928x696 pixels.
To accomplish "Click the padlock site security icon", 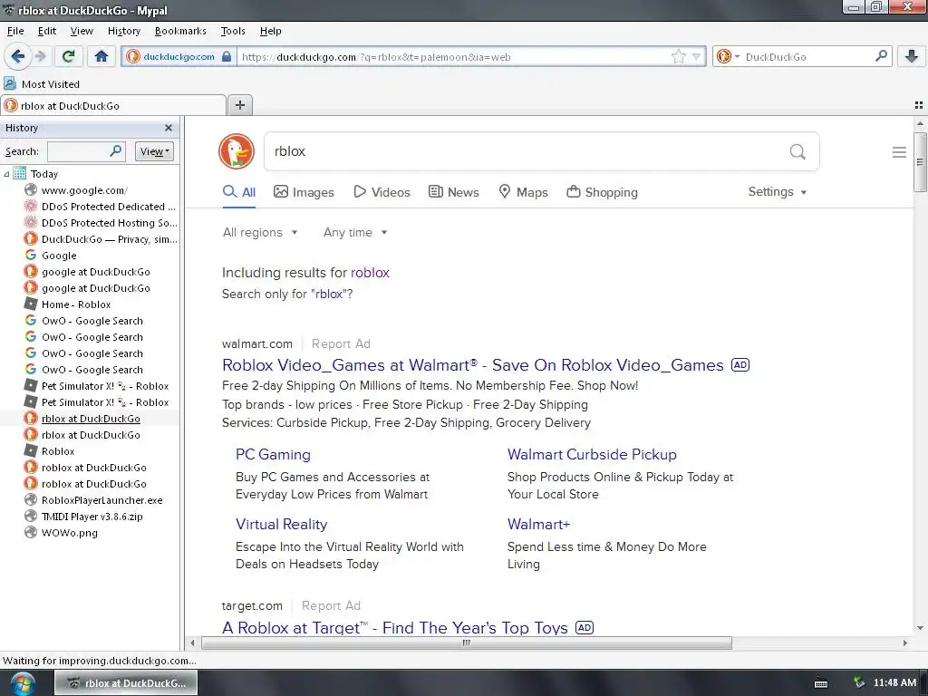I will 227,57.
